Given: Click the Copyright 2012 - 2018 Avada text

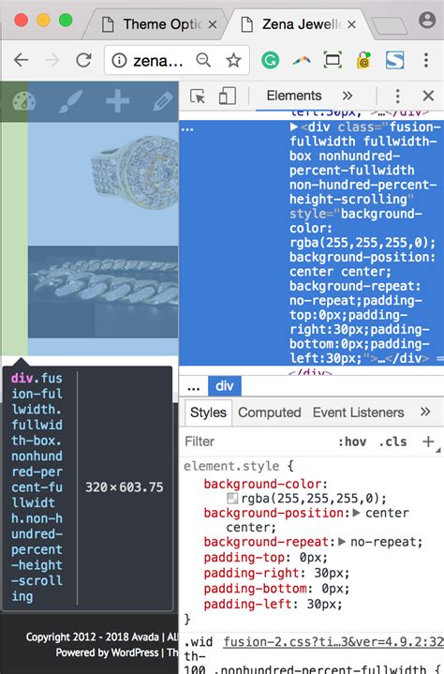Looking at the screenshot, I should (x=92, y=637).
